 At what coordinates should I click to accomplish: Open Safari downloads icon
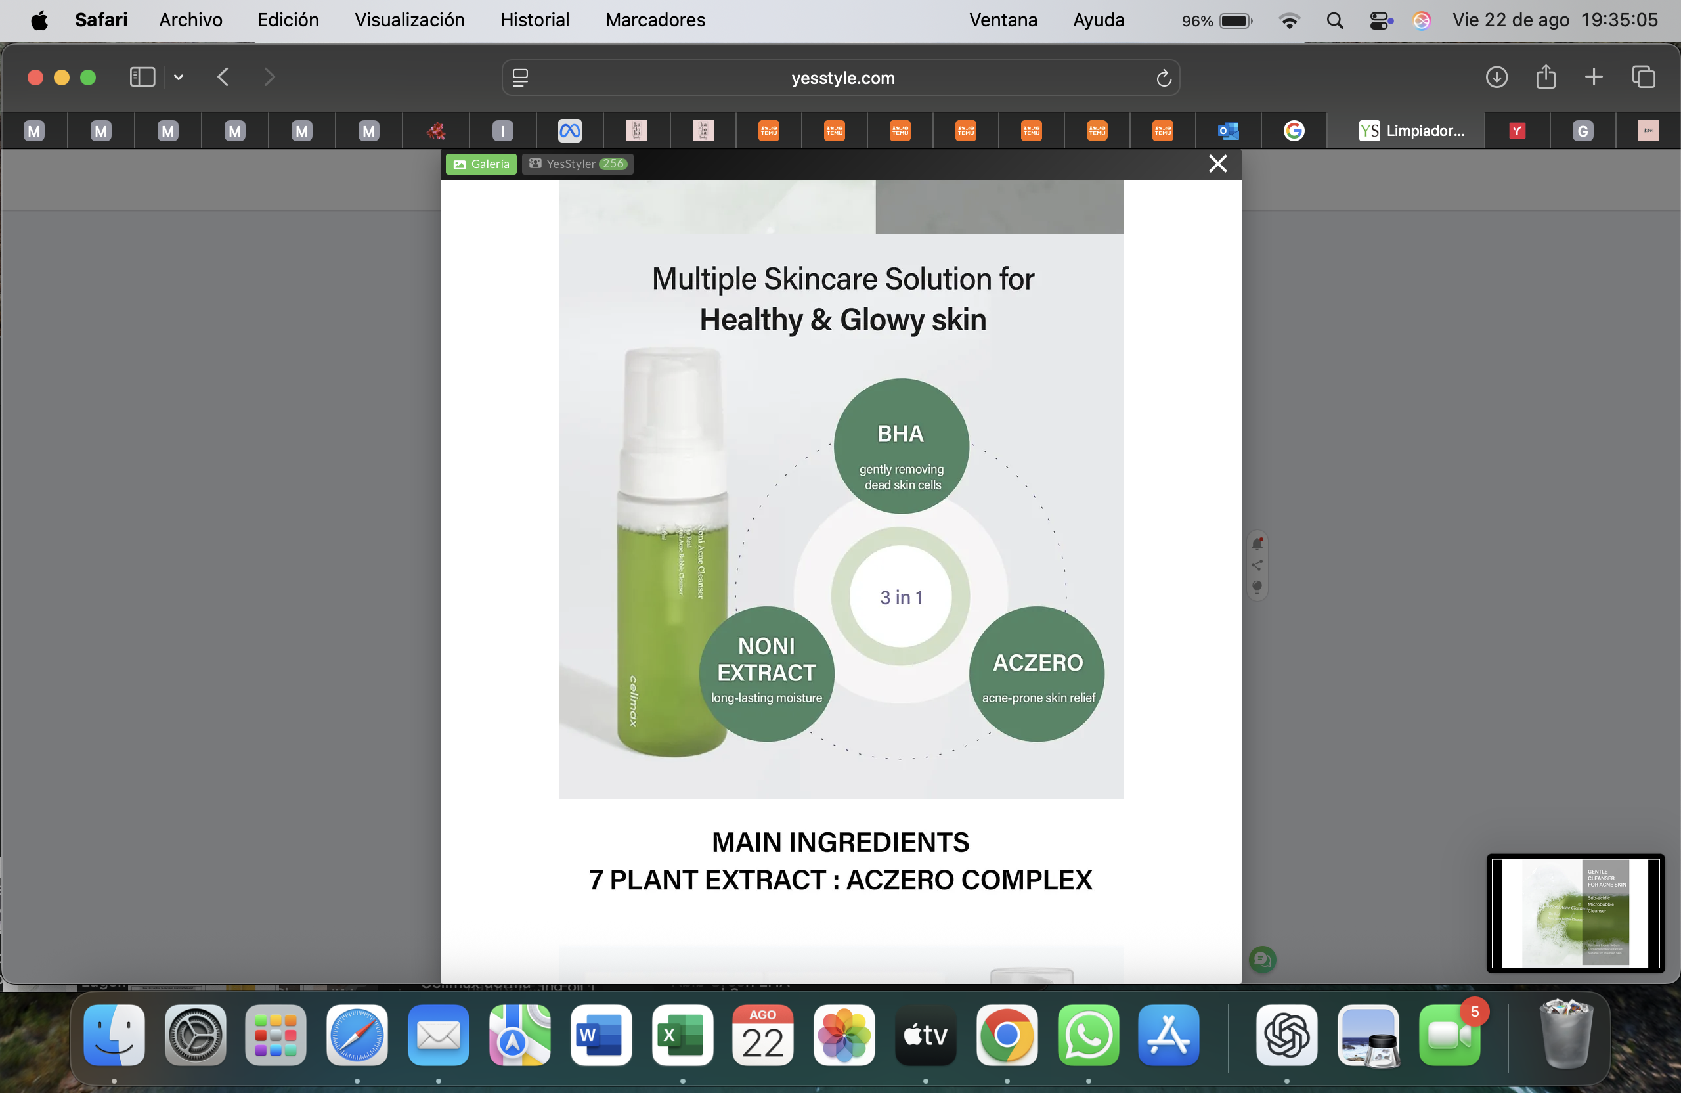[x=1496, y=77]
